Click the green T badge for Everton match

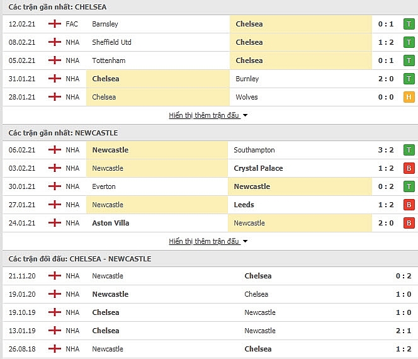[409, 186]
